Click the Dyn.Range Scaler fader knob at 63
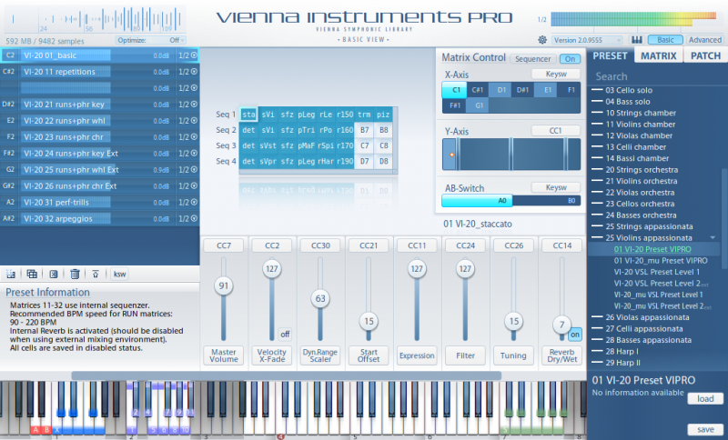728x440 pixels. pos(320,298)
